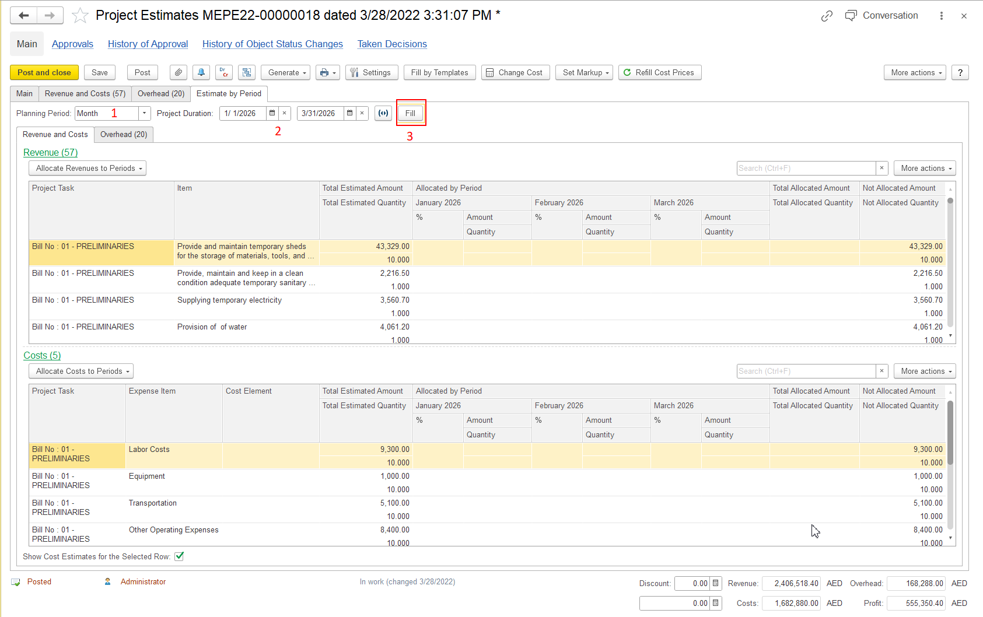Image resolution: width=983 pixels, height=617 pixels.
Task: Click the Fill button
Action: click(x=411, y=113)
